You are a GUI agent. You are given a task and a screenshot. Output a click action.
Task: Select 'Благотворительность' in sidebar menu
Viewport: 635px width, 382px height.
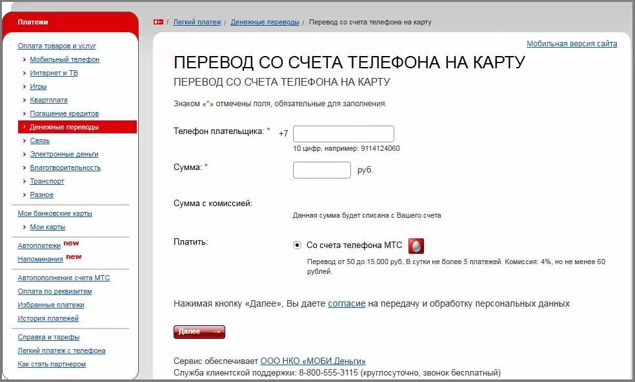(x=65, y=167)
